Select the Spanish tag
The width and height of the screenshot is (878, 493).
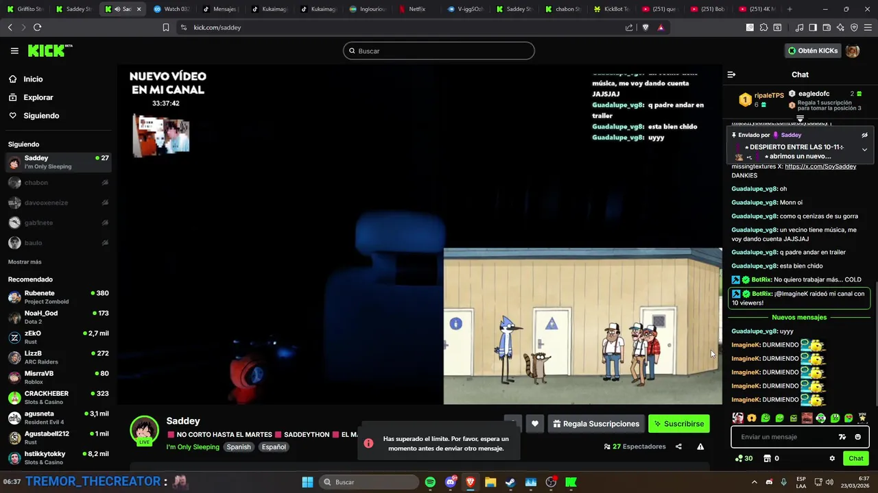(239, 447)
